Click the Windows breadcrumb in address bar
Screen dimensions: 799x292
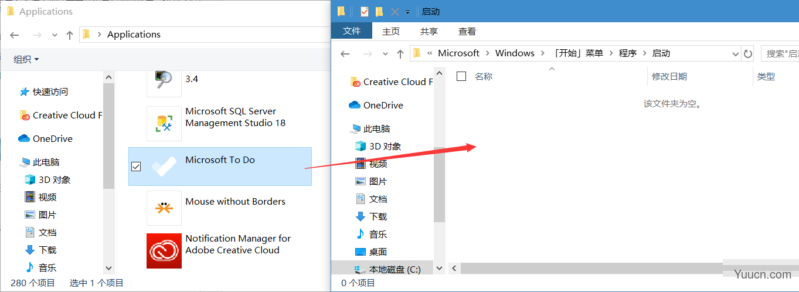tap(515, 53)
